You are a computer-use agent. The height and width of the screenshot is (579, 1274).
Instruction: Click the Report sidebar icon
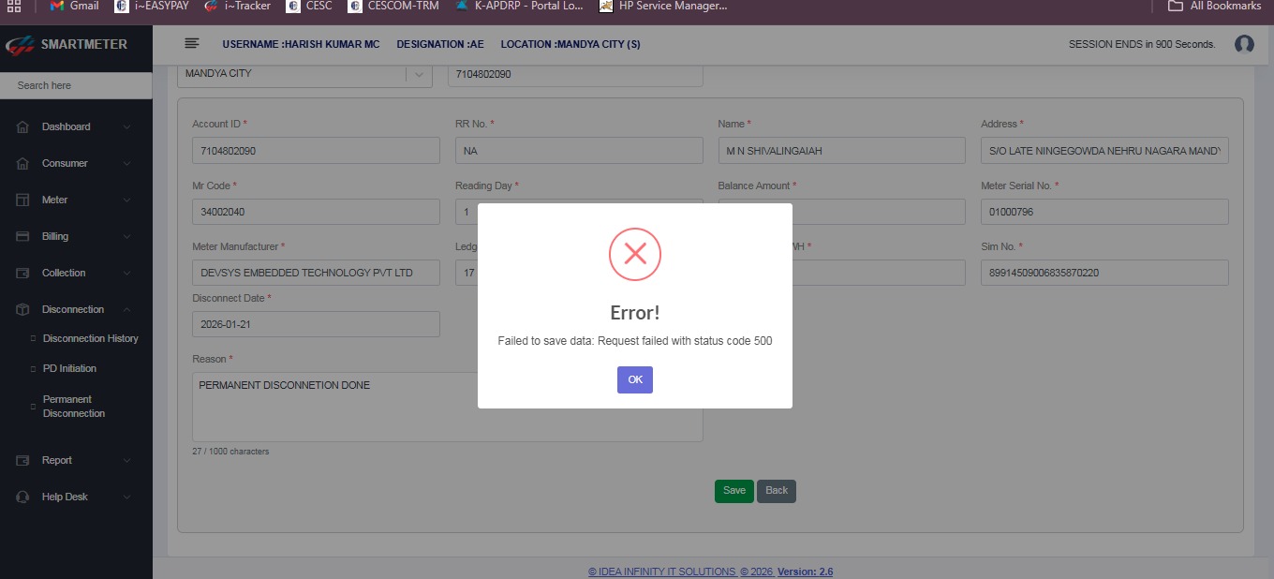point(22,460)
